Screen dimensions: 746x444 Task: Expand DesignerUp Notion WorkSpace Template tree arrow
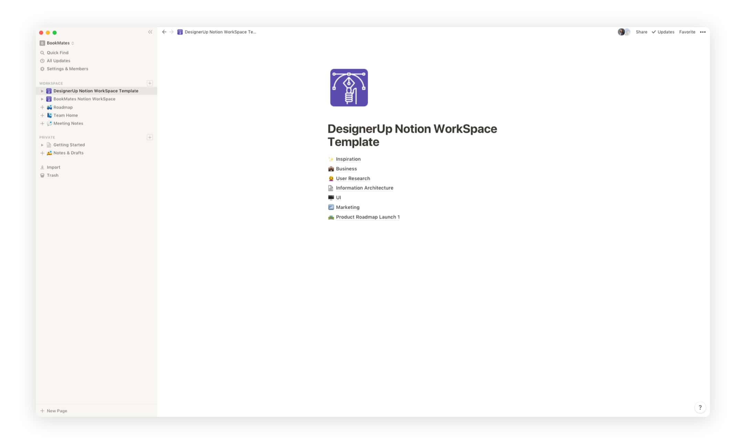click(x=42, y=91)
